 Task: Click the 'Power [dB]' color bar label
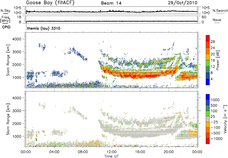(x=218, y=60)
